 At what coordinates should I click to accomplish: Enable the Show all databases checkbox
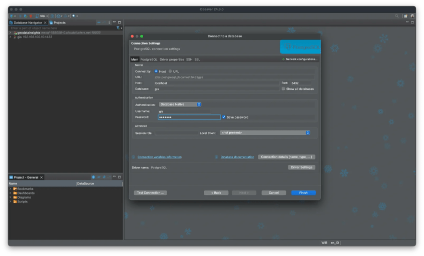click(283, 88)
